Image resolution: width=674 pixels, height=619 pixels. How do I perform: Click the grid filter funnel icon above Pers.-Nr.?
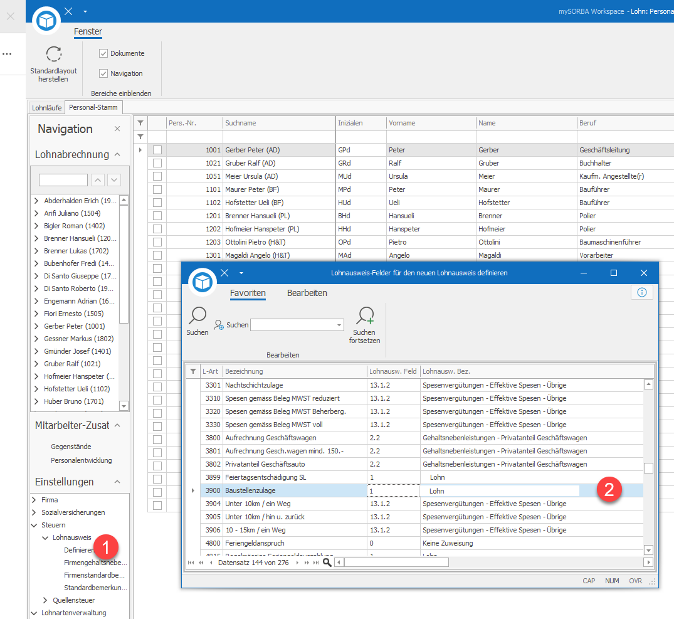click(140, 123)
